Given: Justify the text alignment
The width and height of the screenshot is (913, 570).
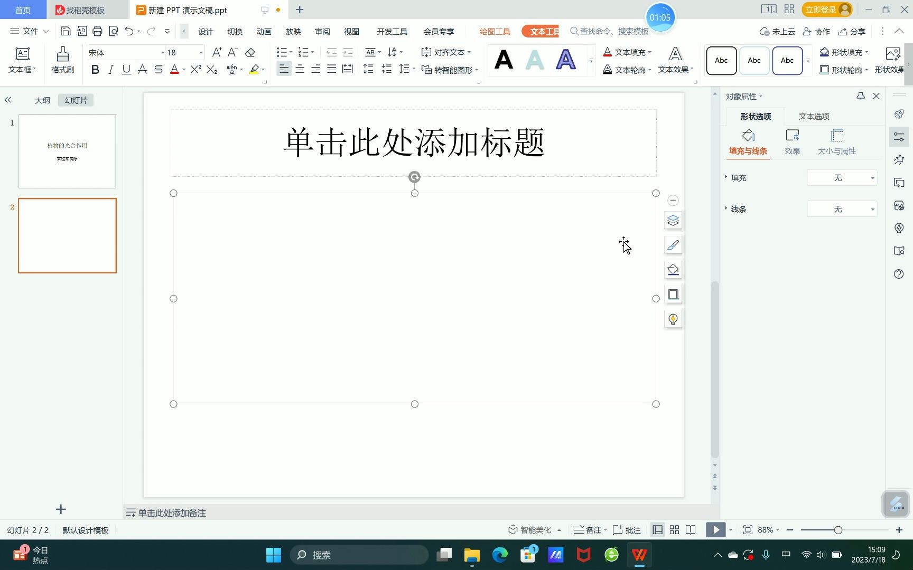Looking at the screenshot, I should pyautogui.click(x=331, y=69).
